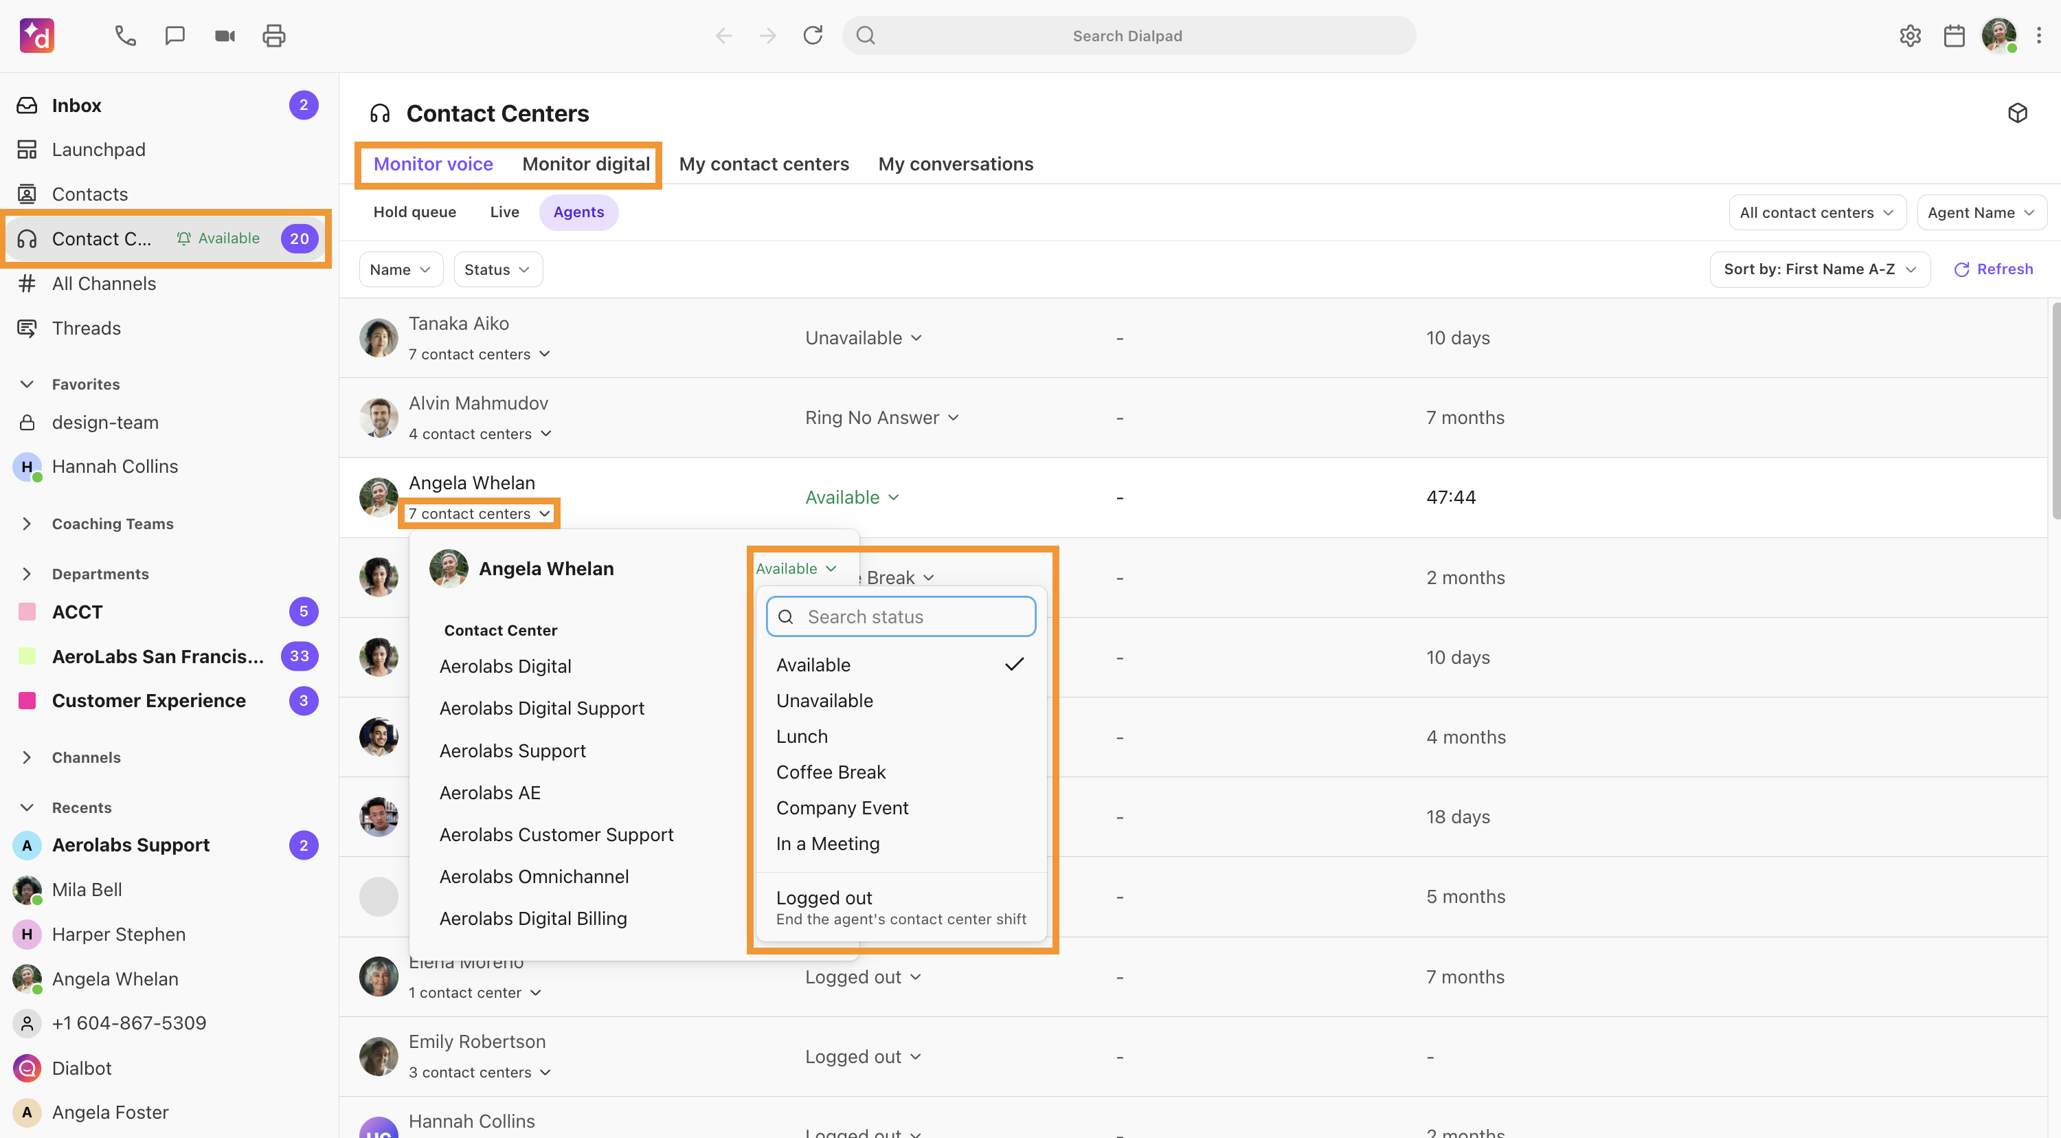
Task: Open Threads in the sidebar
Action: tap(166, 328)
